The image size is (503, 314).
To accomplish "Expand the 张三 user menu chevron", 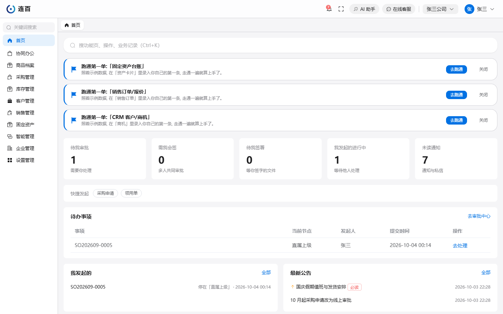I will 492,9.
